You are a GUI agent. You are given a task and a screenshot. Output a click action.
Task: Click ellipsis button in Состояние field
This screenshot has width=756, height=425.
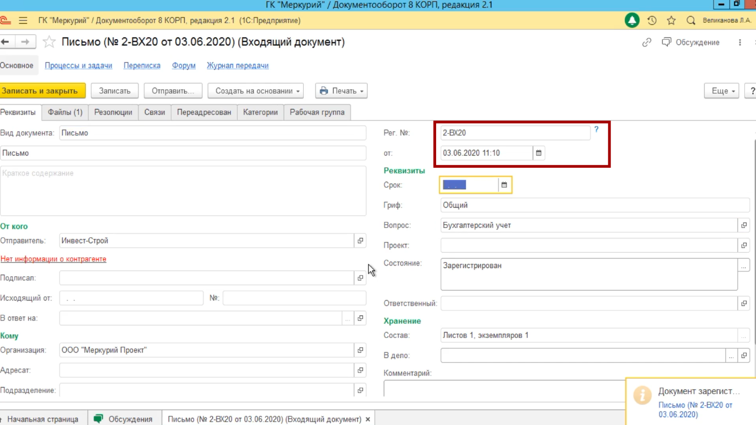(x=744, y=266)
